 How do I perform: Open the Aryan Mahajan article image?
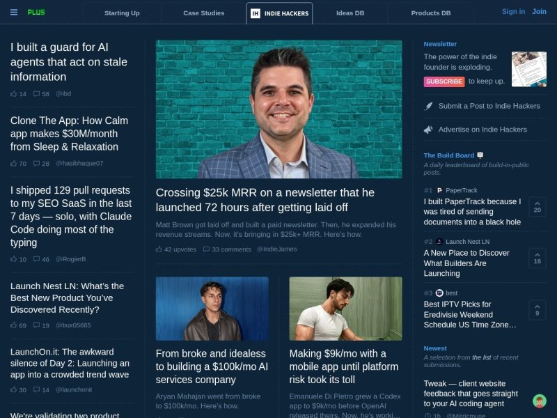(x=212, y=309)
